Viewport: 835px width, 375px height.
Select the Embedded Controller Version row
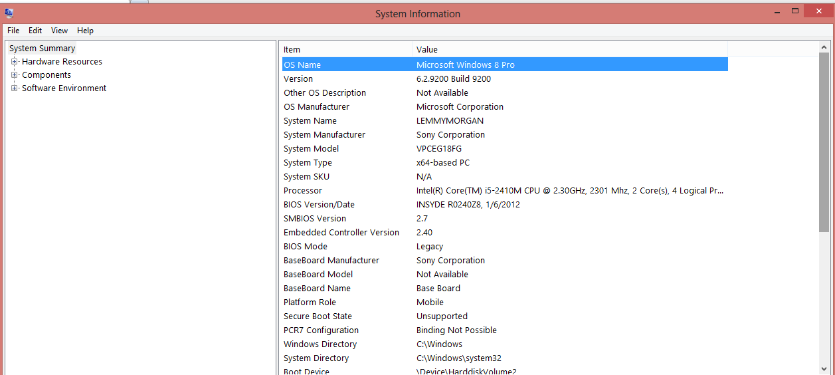504,232
